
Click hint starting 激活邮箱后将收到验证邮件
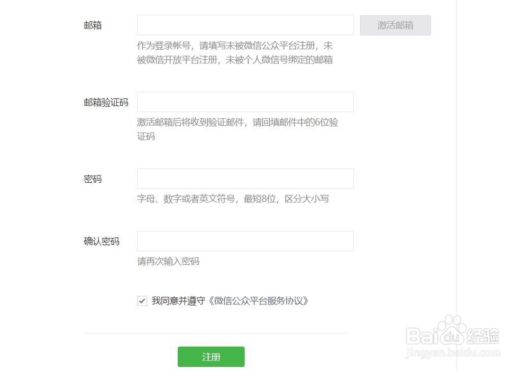(x=238, y=129)
